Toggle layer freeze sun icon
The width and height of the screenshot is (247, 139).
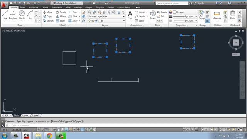coord(93,21)
